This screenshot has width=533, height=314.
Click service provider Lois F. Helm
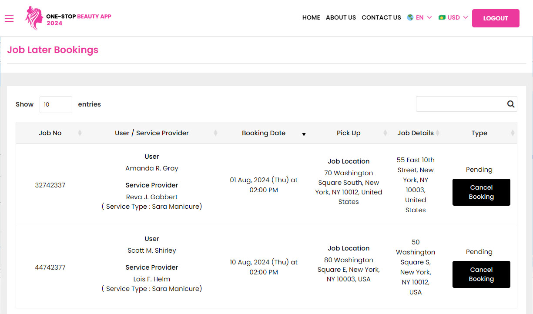[152, 279]
